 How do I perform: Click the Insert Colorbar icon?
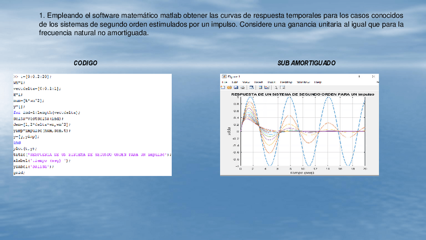point(260,88)
